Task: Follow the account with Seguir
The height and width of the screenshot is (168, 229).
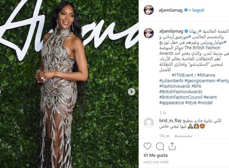Action: coord(198,10)
